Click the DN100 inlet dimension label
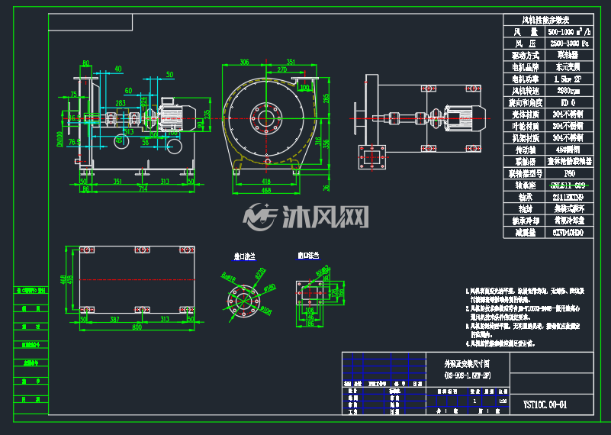Viewport: 611px width, 435px height. tap(60, 139)
